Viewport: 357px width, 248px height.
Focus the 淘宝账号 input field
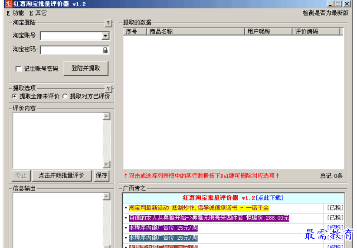click(x=71, y=35)
